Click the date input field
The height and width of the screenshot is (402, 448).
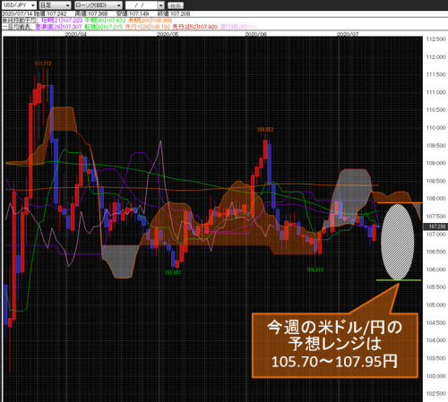pos(141,5)
